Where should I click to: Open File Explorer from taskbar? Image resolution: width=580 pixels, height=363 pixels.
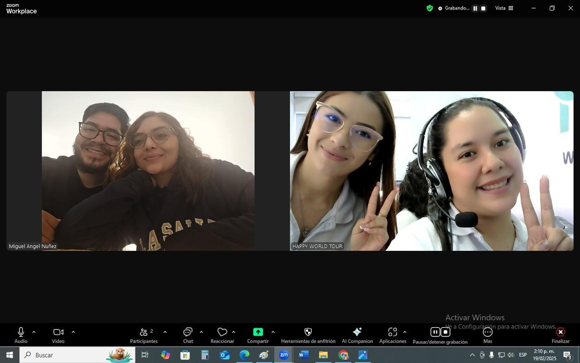(x=323, y=355)
